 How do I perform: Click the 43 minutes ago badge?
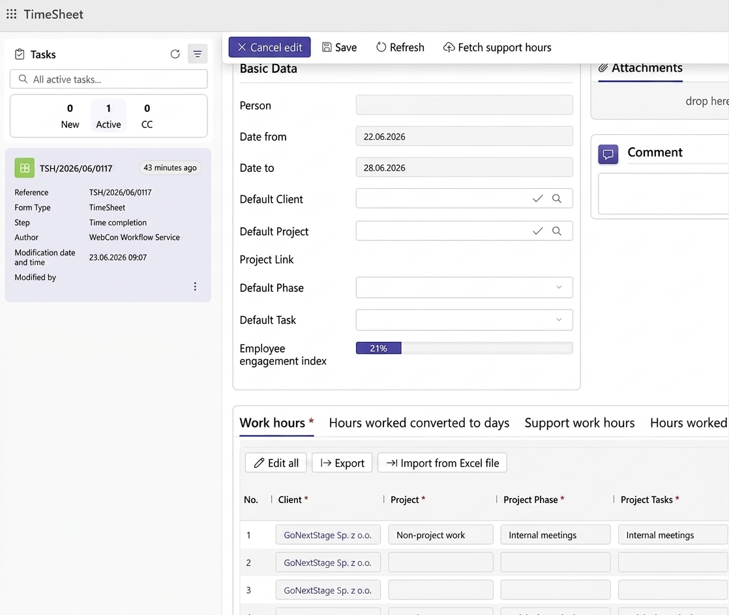click(x=170, y=167)
